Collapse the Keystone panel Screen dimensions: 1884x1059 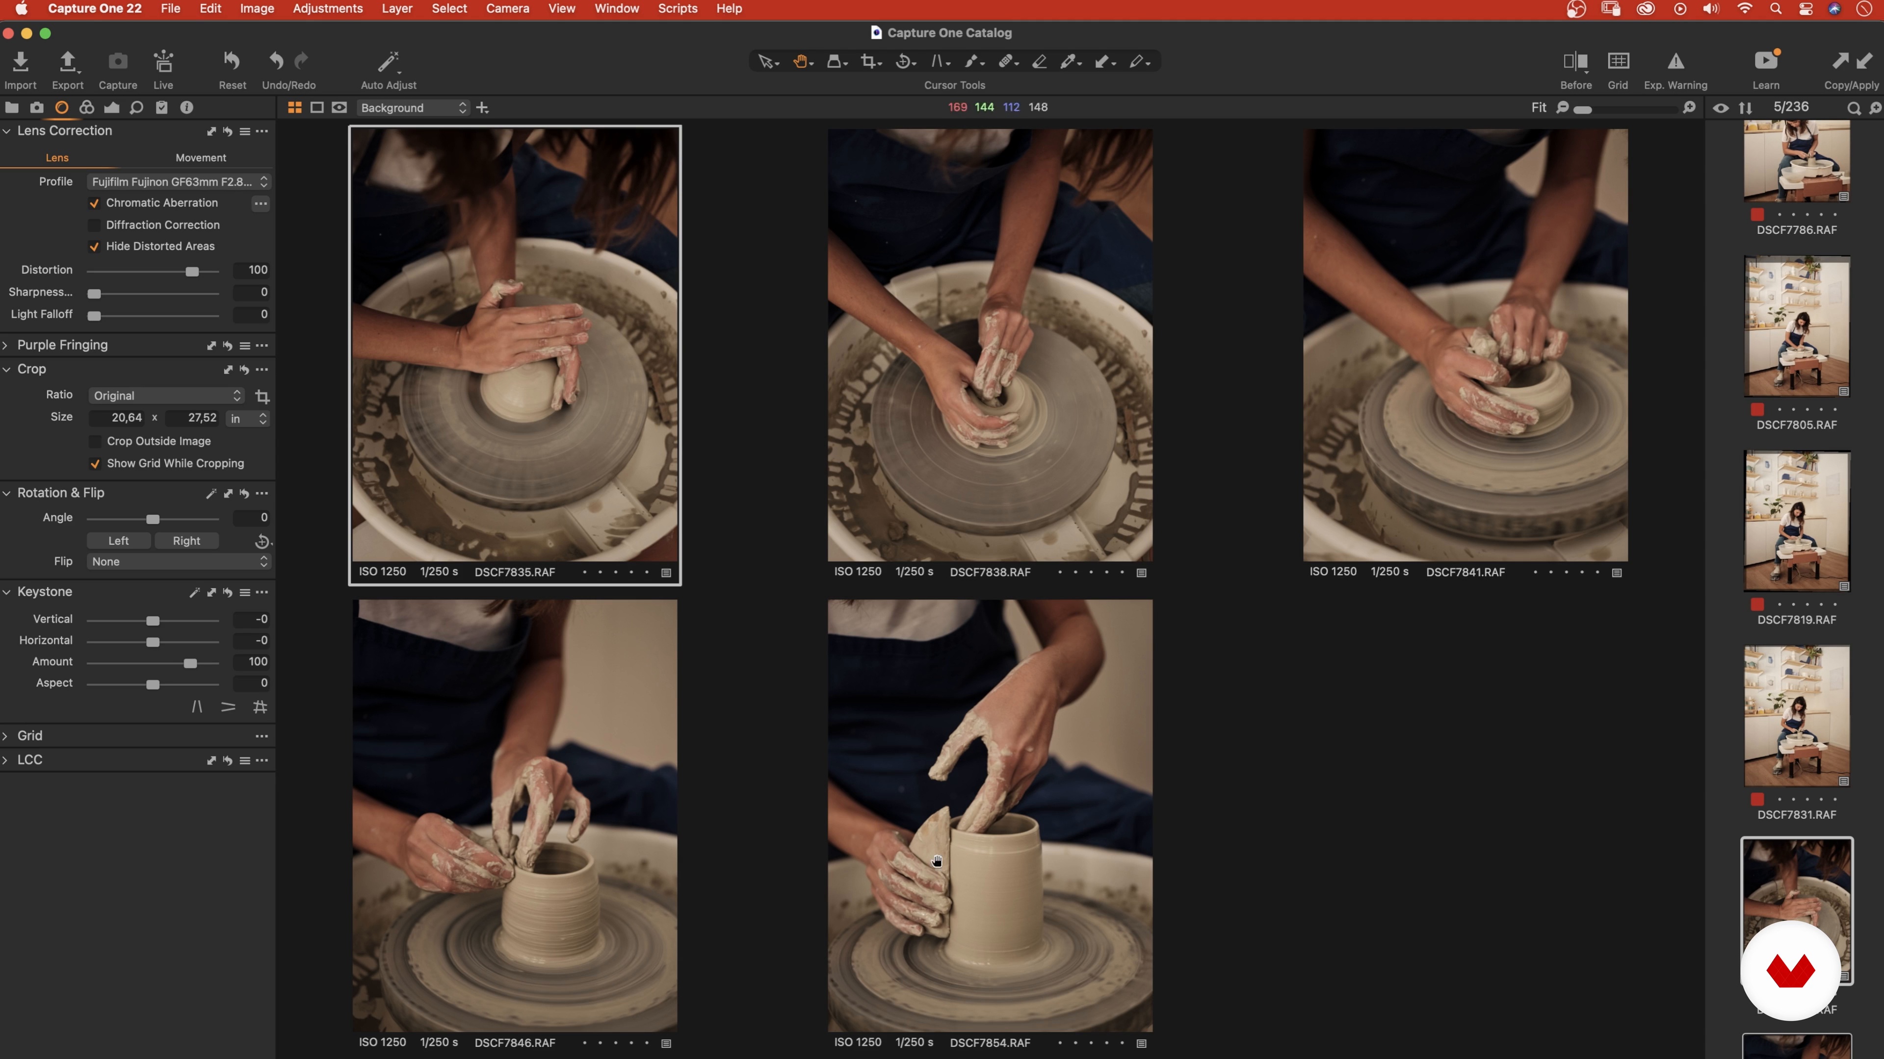6,592
